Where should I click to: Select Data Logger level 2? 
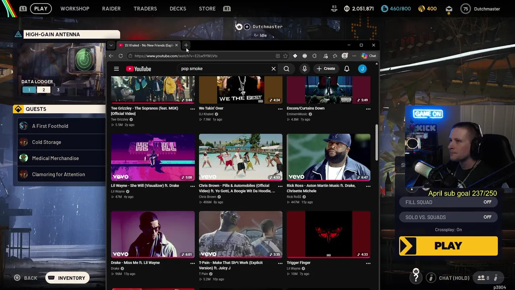point(44,90)
